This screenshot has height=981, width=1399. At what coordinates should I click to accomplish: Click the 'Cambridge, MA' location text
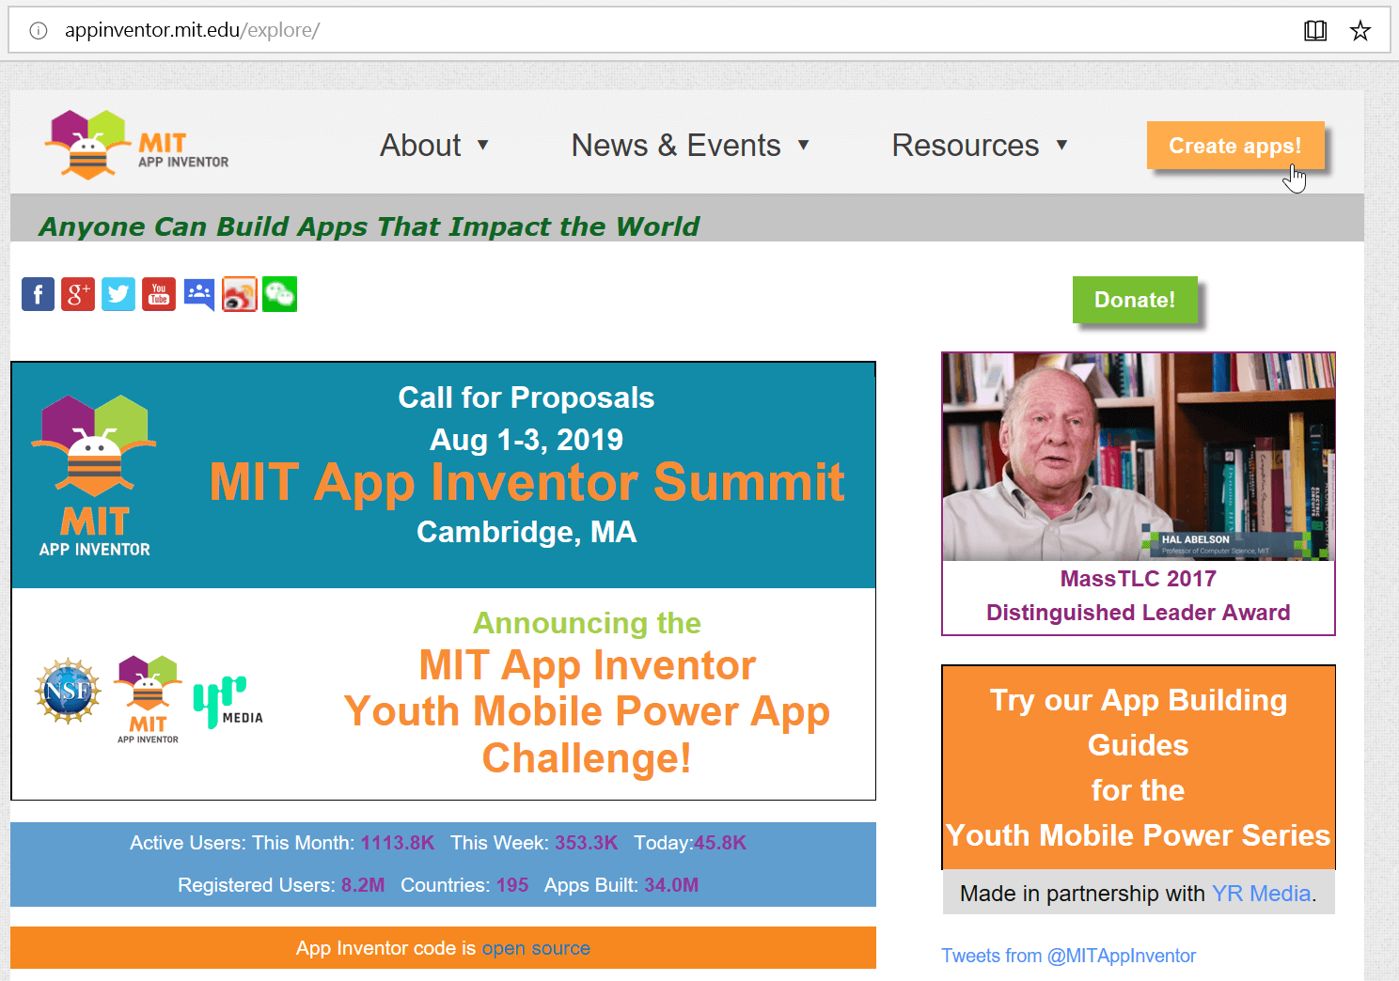coord(527,532)
